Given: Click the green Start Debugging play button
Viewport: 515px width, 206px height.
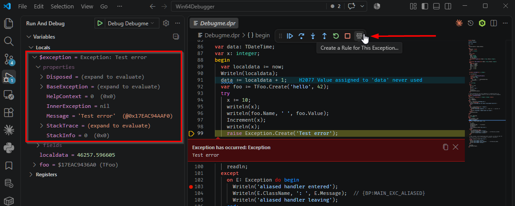Looking at the screenshot, I should tap(100, 24).
